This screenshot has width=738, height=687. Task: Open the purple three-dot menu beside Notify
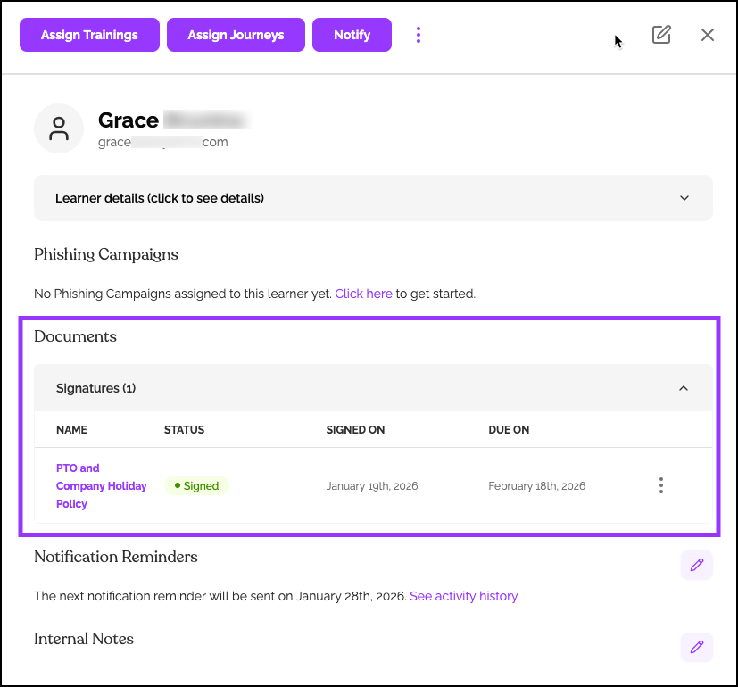click(419, 35)
